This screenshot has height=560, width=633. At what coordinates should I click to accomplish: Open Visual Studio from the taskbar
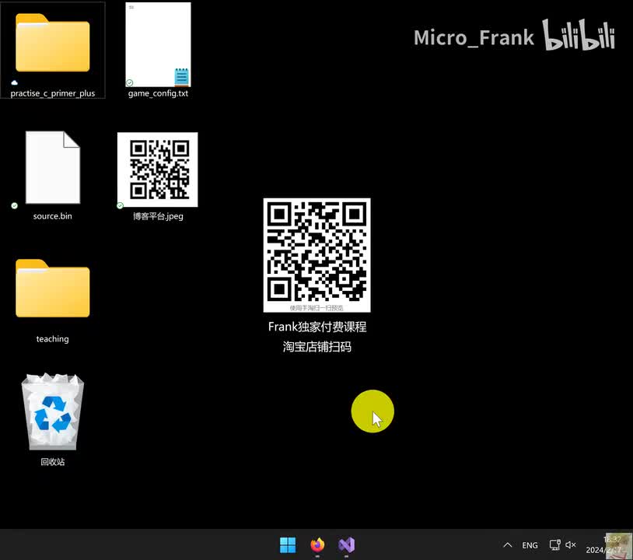click(347, 545)
